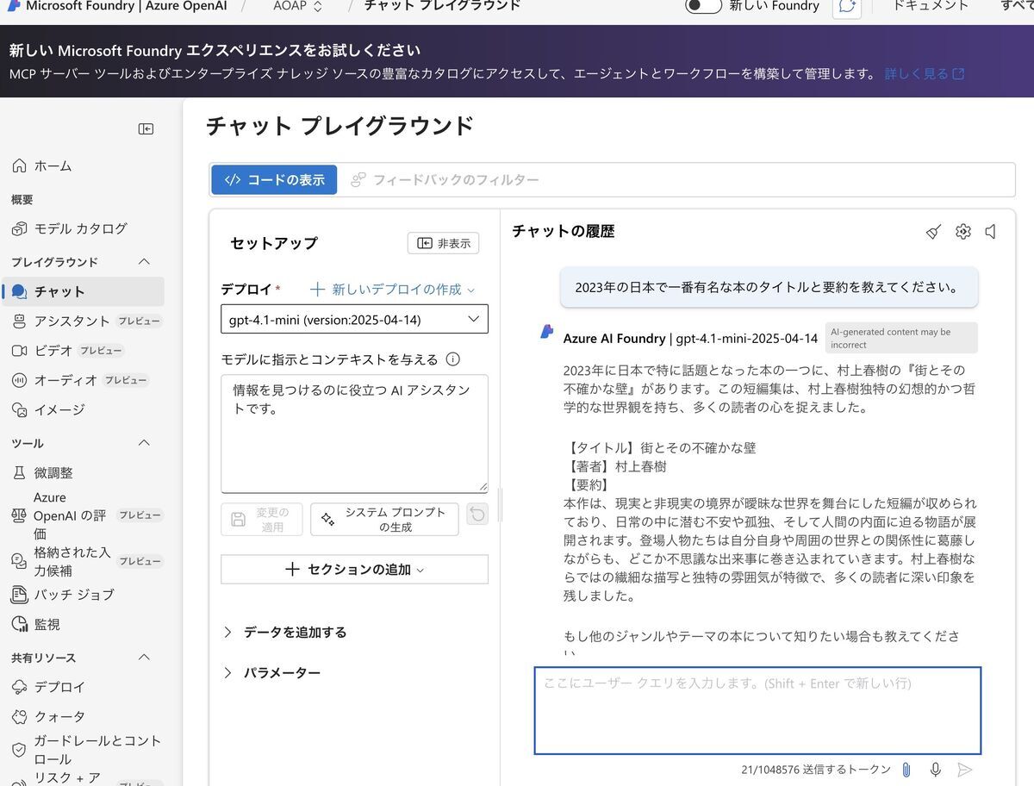Click the system message text area
Image resolution: width=1034 pixels, height=786 pixels.
[x=354, y=434]
